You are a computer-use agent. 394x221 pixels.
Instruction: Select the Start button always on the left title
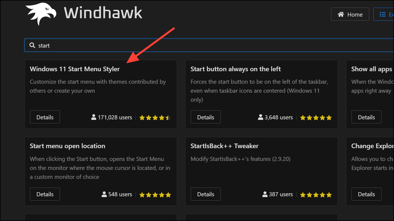[x=236, y=69]
